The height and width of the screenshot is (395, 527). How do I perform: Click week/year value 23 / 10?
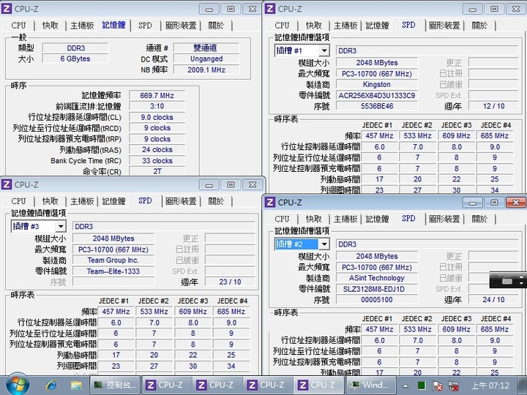[230, 282]
